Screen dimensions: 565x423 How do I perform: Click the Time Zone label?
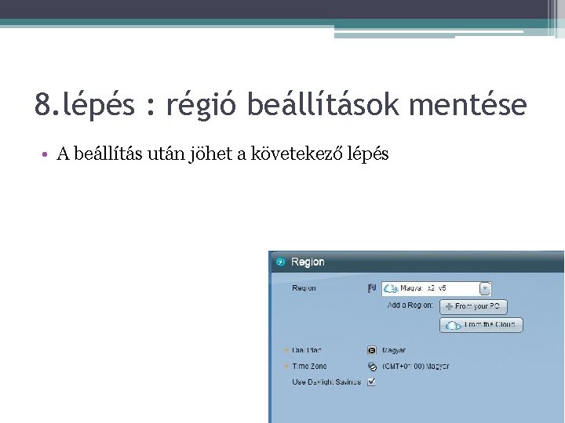point(309,366)
